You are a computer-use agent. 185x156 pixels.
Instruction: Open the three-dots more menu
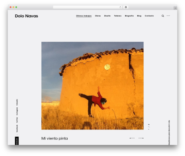[168, 16]
